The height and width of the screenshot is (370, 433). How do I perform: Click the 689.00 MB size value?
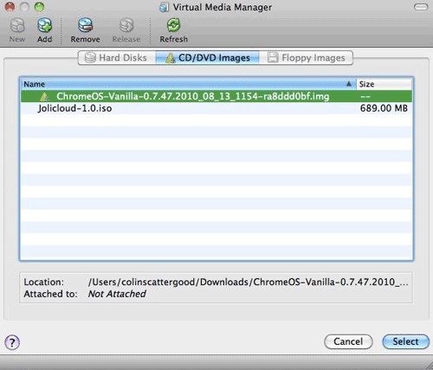384,108
